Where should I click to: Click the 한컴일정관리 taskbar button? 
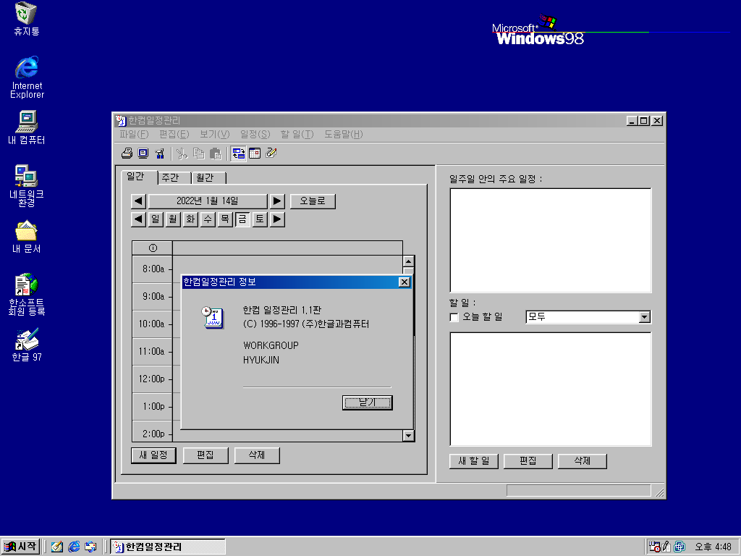(167, 547)
